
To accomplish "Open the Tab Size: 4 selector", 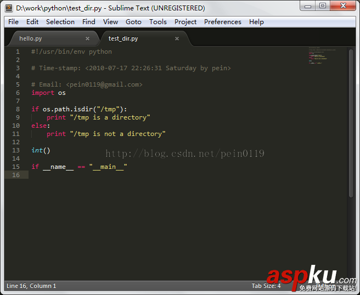I will 266,286.
